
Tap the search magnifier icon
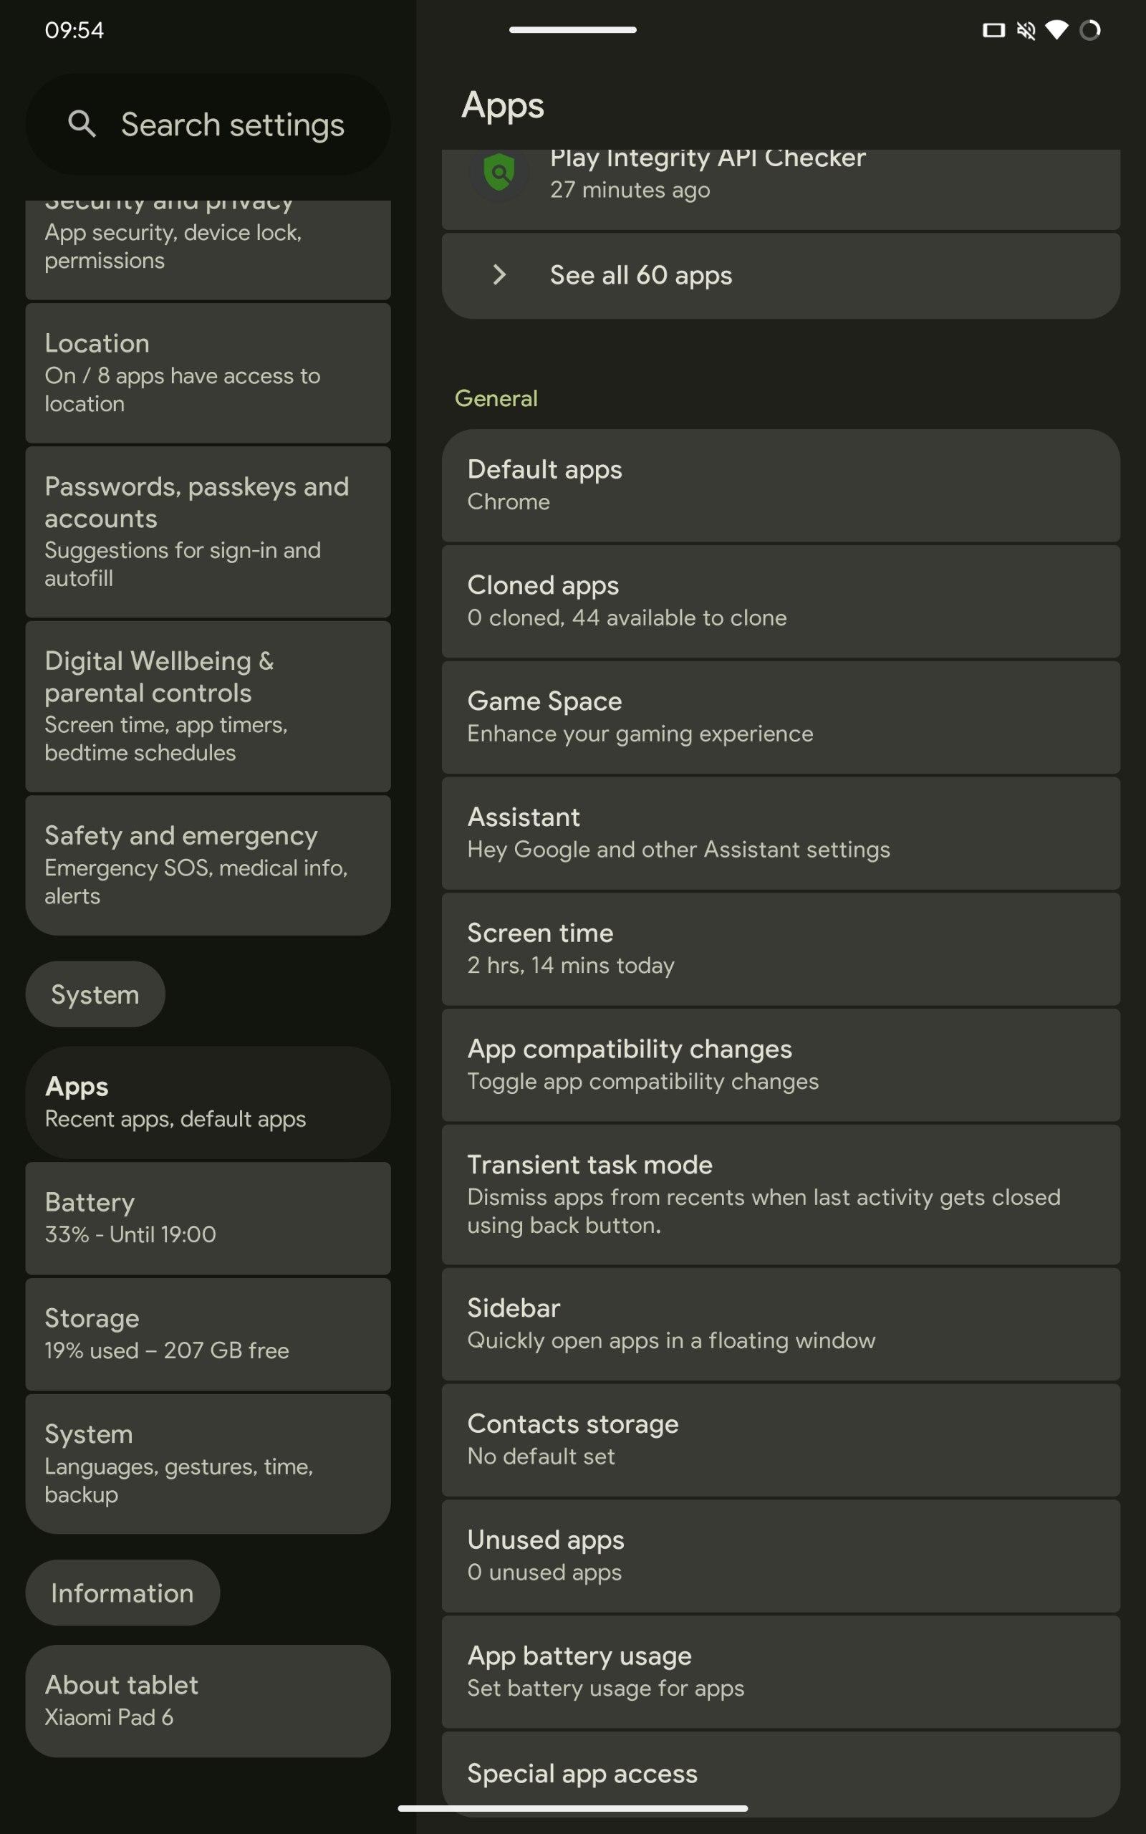[x=82, y=123]
